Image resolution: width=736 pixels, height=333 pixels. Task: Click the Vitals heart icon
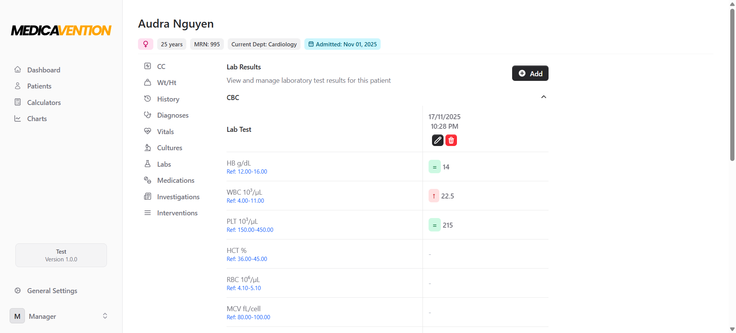click(x=148, y=131)
